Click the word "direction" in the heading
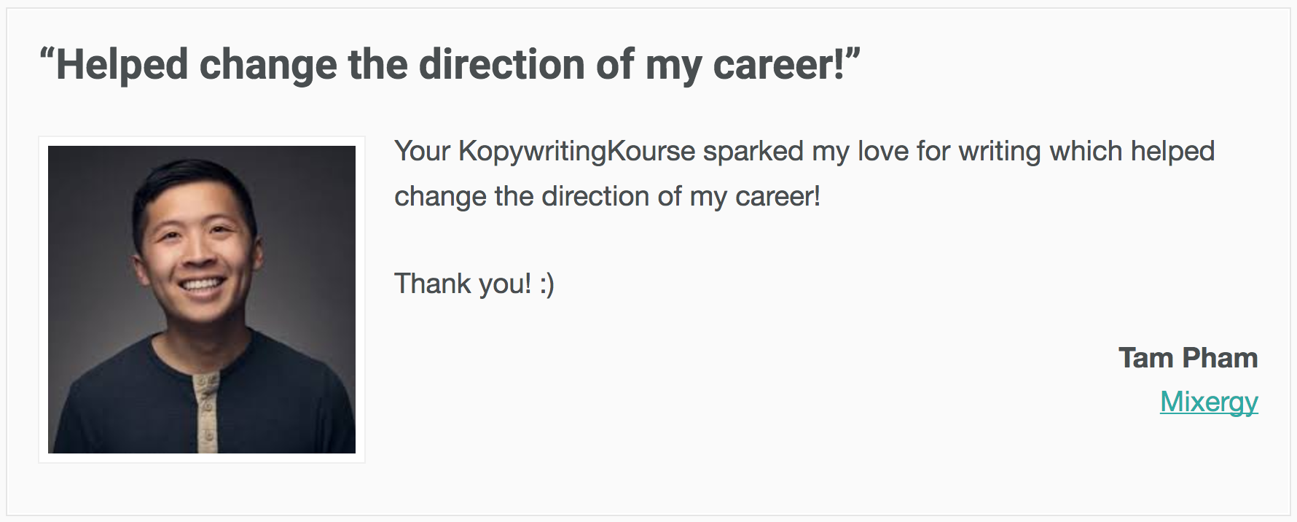Screen dimensions: 1297x522 [501, 64]
